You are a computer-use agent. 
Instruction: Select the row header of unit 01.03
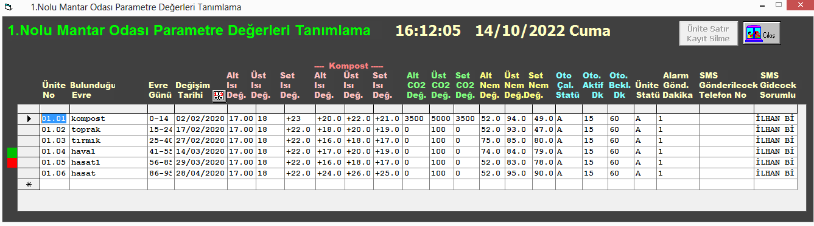(x=29, y=140)
